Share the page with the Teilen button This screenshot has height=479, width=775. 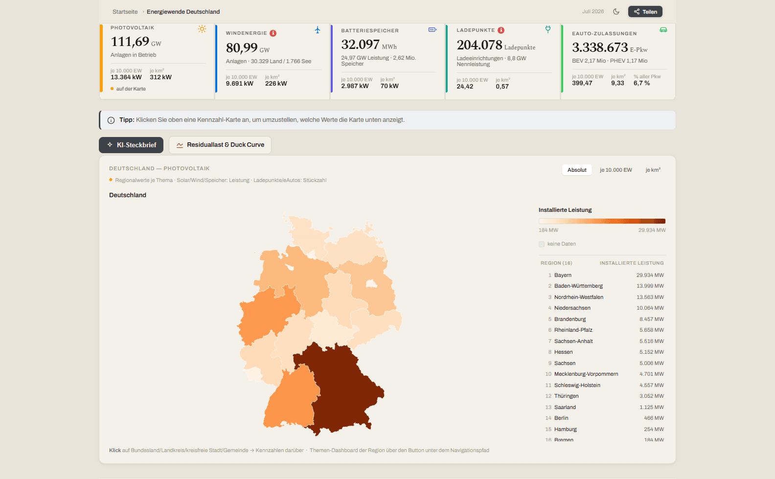645,12
